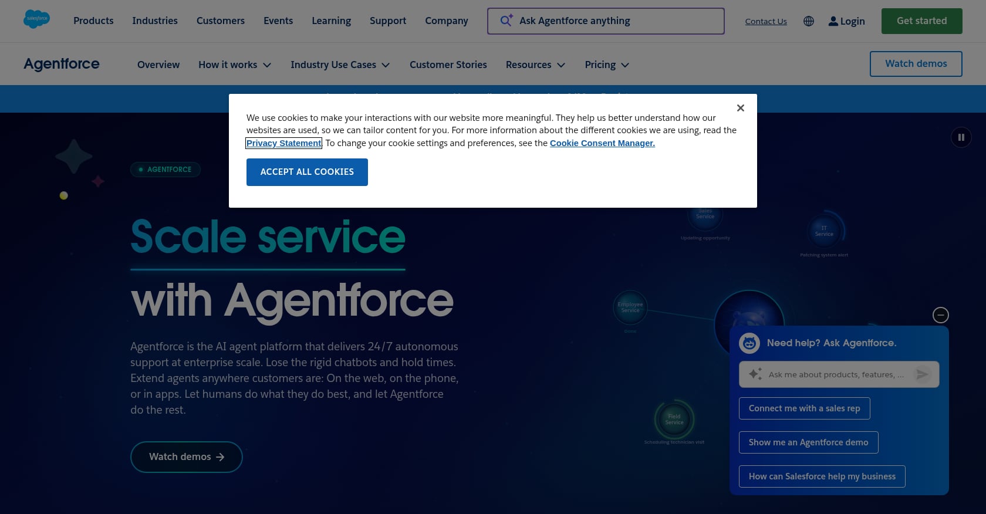Click the green Get started button
The width and height of the screenshot is (986, 514).
[x=921, y=21]
